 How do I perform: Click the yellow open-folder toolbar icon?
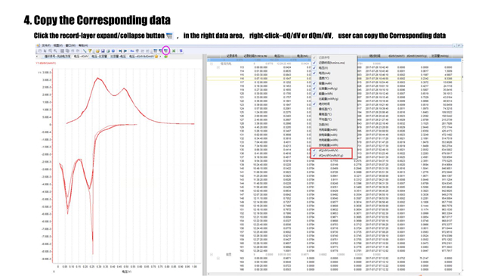pos(97,51)
